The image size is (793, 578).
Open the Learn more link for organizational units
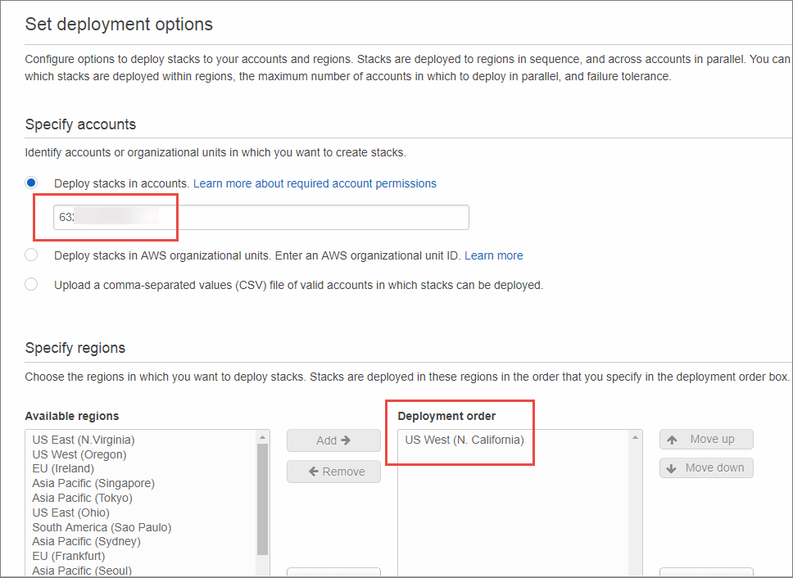493,255
